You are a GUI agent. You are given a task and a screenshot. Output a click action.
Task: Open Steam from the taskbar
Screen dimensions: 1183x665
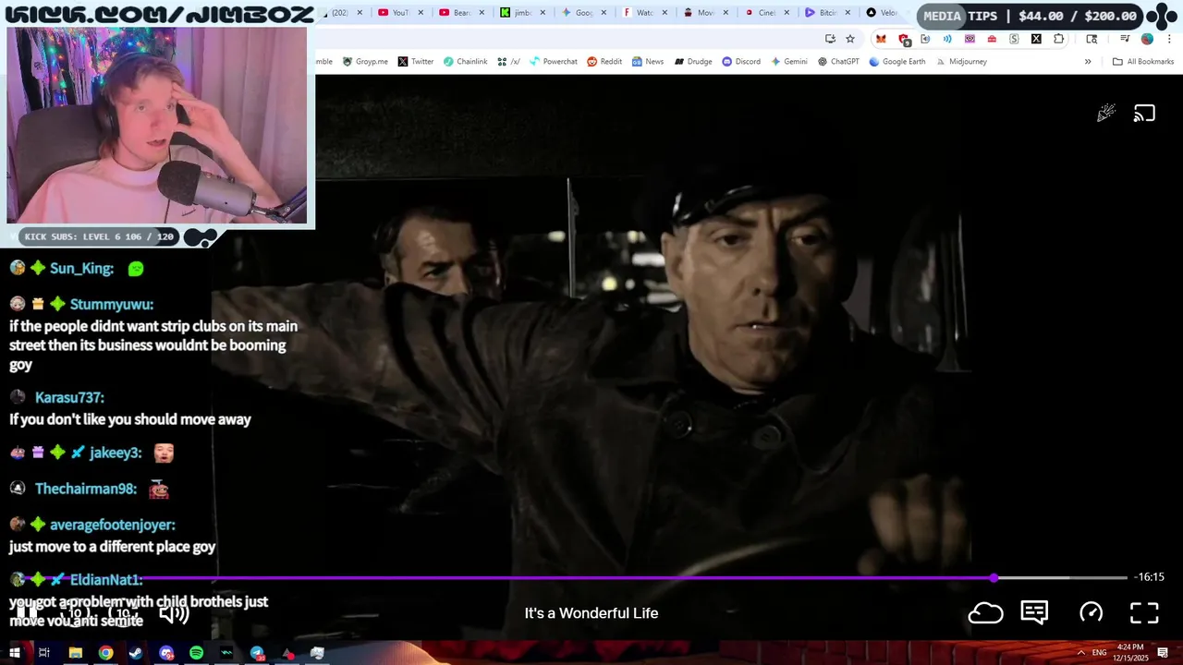click(x=136, y=653)
